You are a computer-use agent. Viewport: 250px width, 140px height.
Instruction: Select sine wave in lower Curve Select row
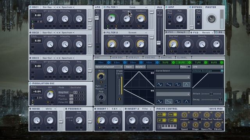160,101
